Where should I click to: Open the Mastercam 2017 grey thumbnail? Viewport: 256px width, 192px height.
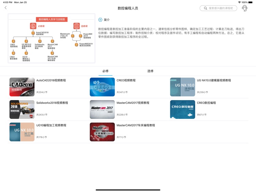click(102, 109)
